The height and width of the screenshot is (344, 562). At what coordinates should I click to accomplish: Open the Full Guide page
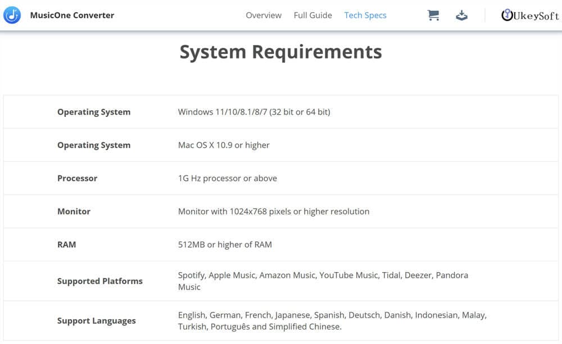(x=312, y=15)
